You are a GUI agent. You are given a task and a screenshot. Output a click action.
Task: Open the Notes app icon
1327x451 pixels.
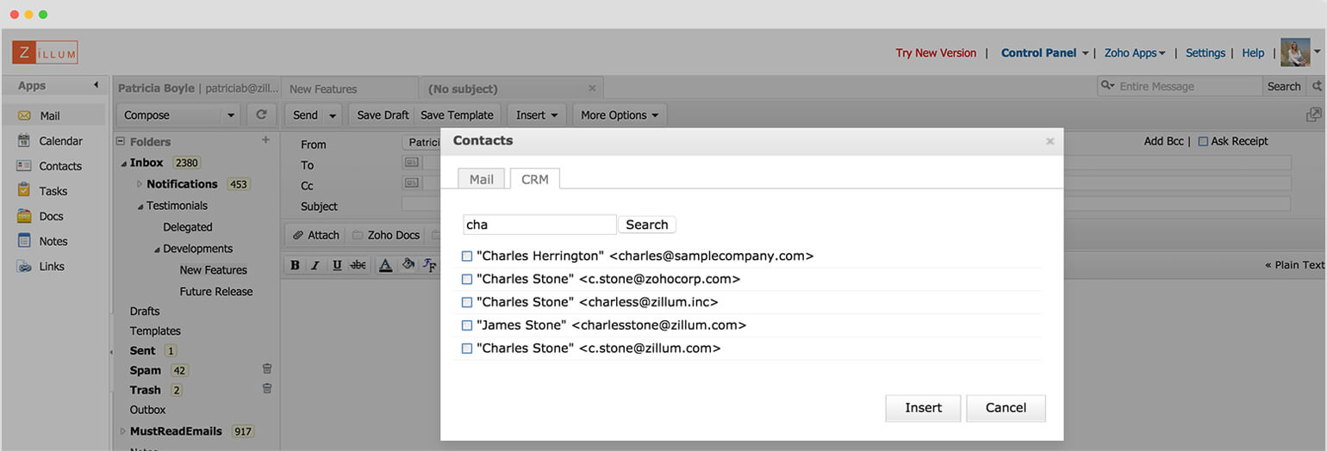(x=24, y=241)
